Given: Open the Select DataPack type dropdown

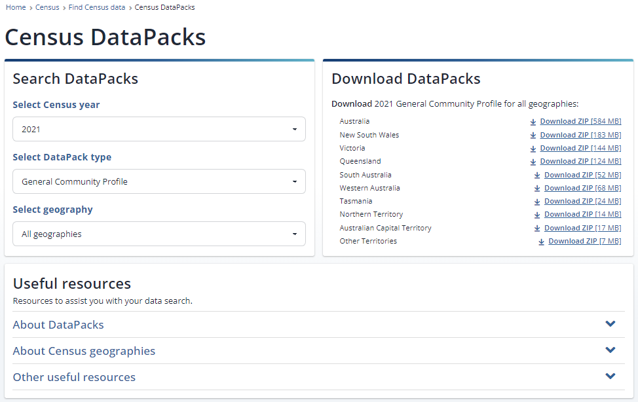Looking at the screenshot, I should coord(159,181).
